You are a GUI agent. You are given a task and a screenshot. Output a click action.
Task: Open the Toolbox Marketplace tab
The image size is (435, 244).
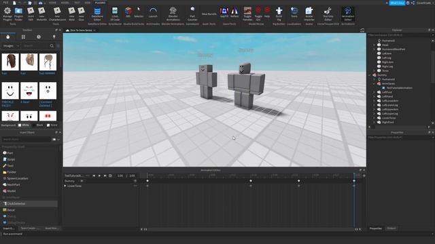(7, 37)
